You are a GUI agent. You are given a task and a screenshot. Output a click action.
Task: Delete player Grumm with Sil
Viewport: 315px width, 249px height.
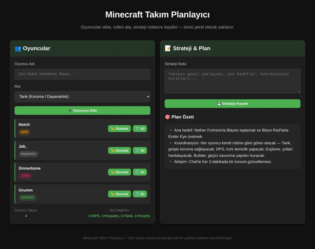[x=140, y=194]
